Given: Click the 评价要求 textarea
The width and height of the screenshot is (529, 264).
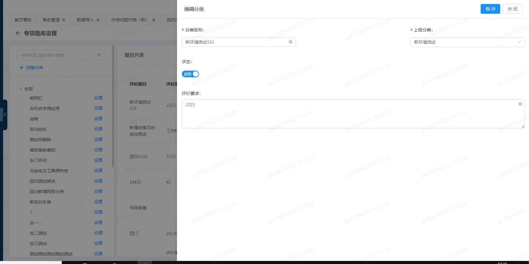Looking at the screenshot, I should click(x=353, y=114).
